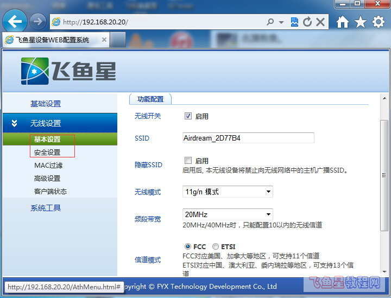Click the compatibility view icon

(294, 22)
